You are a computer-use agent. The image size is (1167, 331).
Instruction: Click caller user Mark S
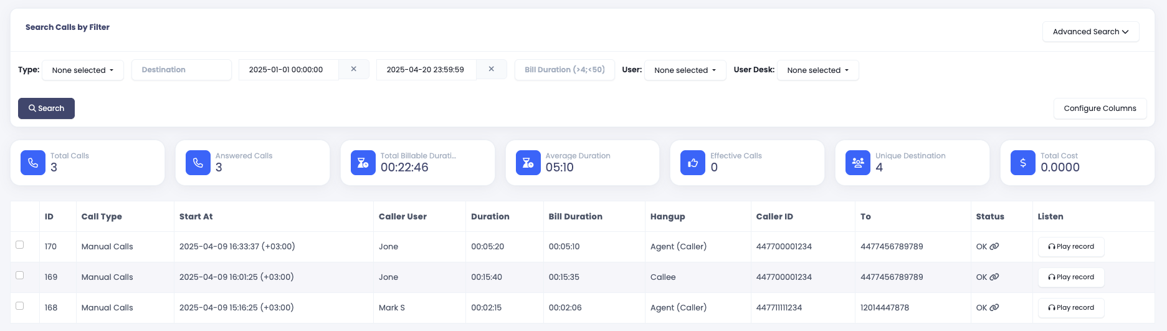click(391, 308)
